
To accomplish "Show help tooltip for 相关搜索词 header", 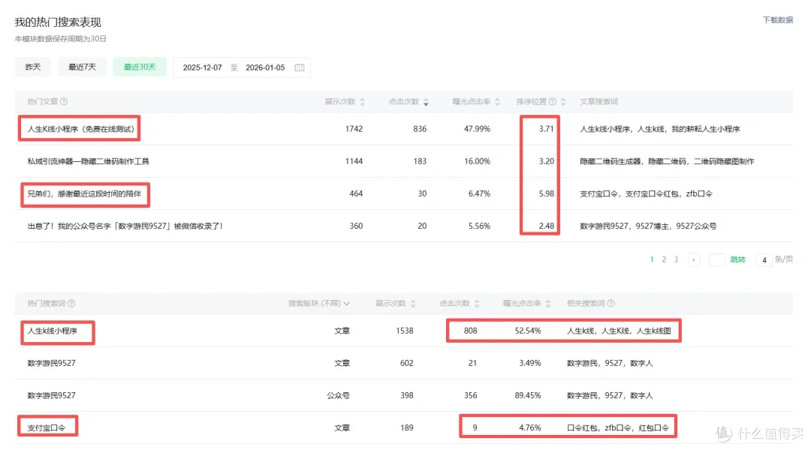I will pos(611,303).
